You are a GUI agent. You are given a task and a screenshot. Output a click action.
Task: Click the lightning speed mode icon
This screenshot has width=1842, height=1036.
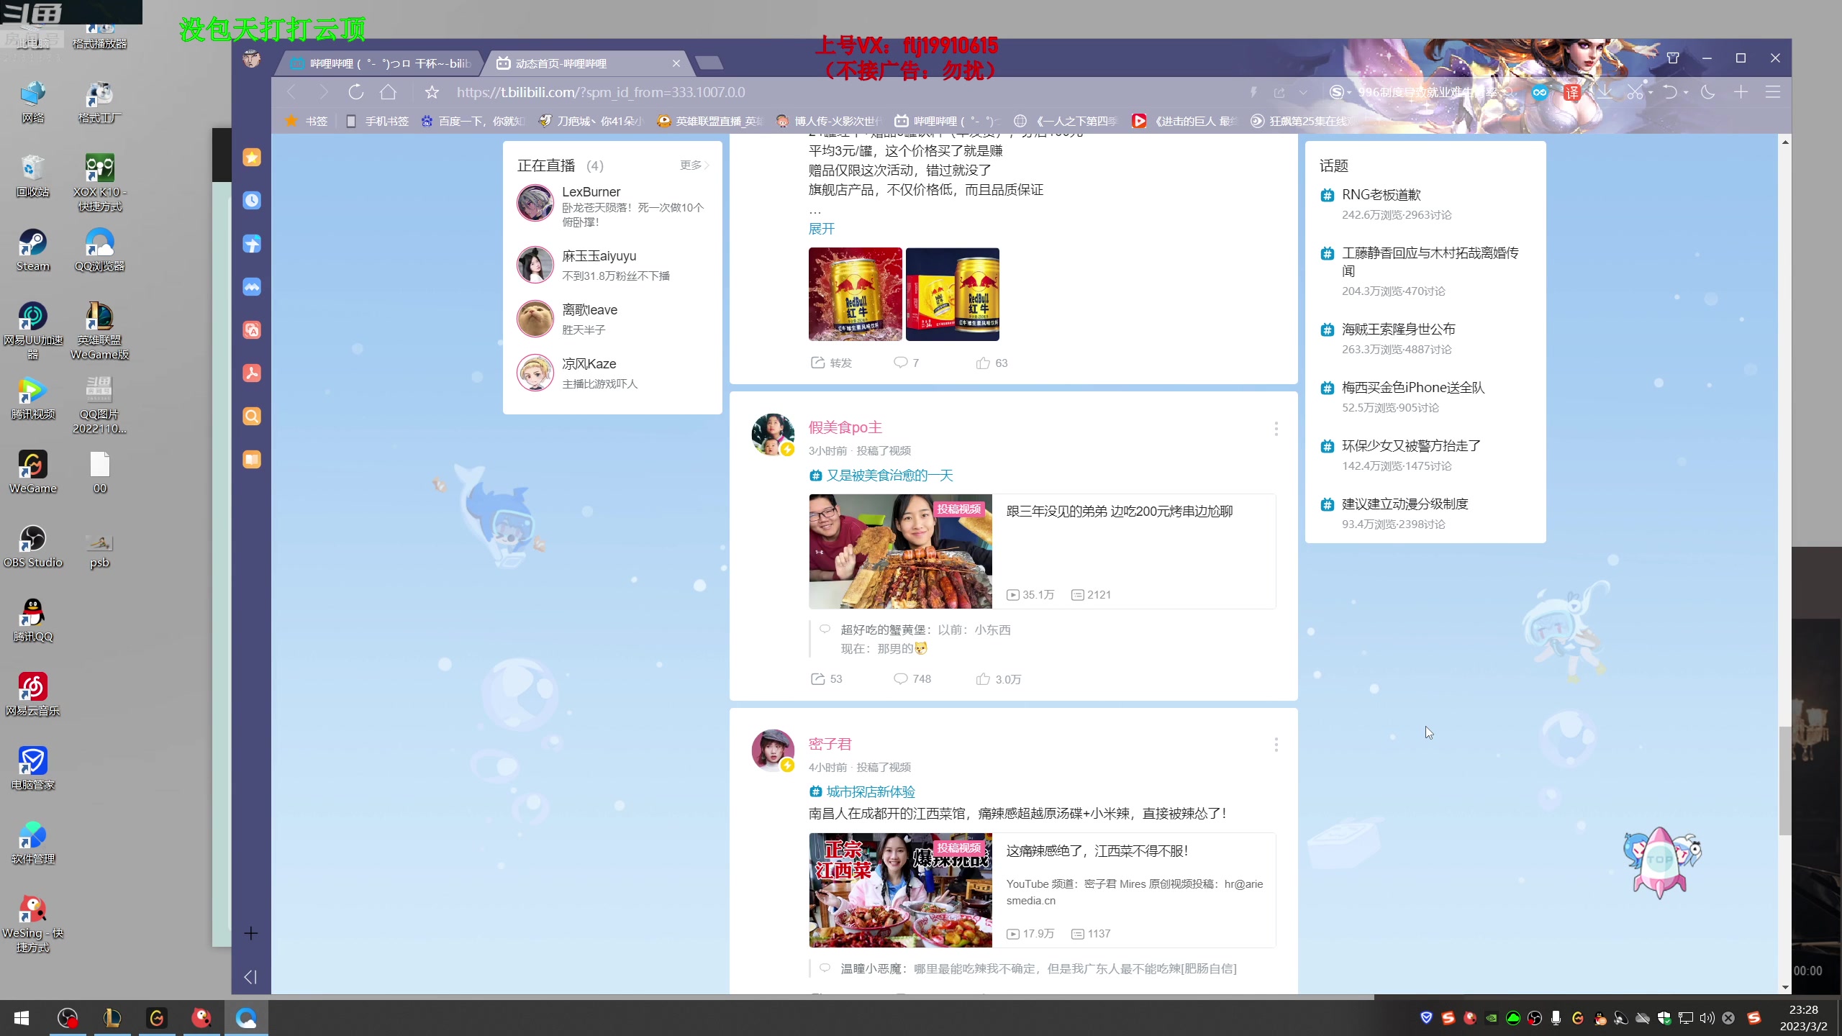tap(1253, 92)
